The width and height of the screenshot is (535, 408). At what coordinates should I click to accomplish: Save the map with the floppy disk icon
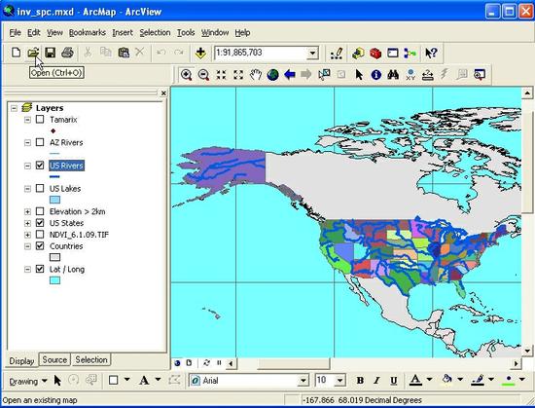click(51, 53)
